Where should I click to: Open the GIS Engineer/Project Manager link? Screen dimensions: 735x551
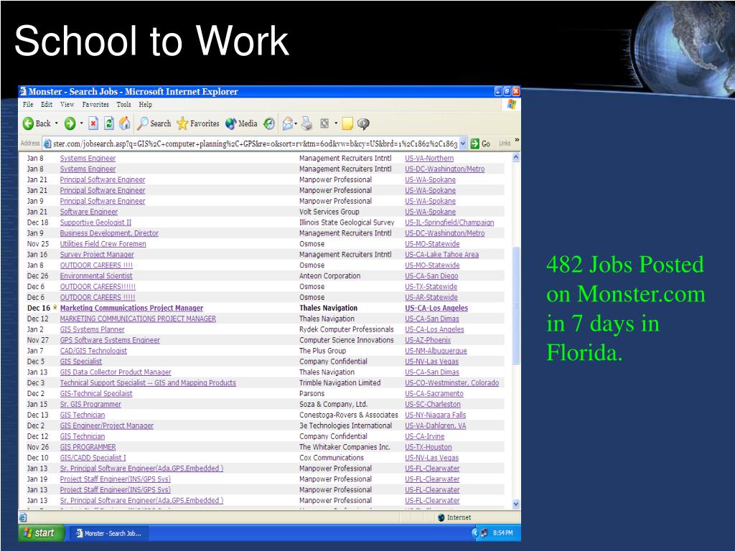107,426
